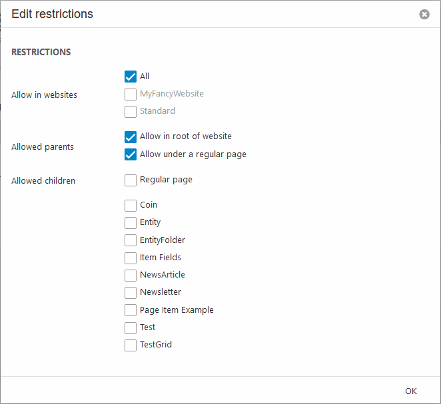Tick the MyFancyWebsite checkbox
Screen dimensions: 441x404
click(131, 94)
